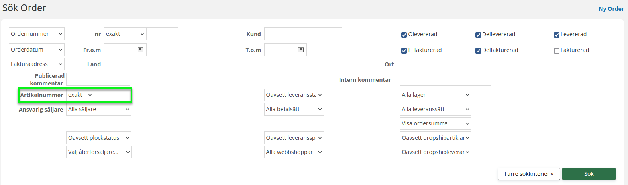The width and height of the screenshot is (628, 185).
Task: Open the Oavsett plockstatus dropdown
Action: (x=98, y=138)
